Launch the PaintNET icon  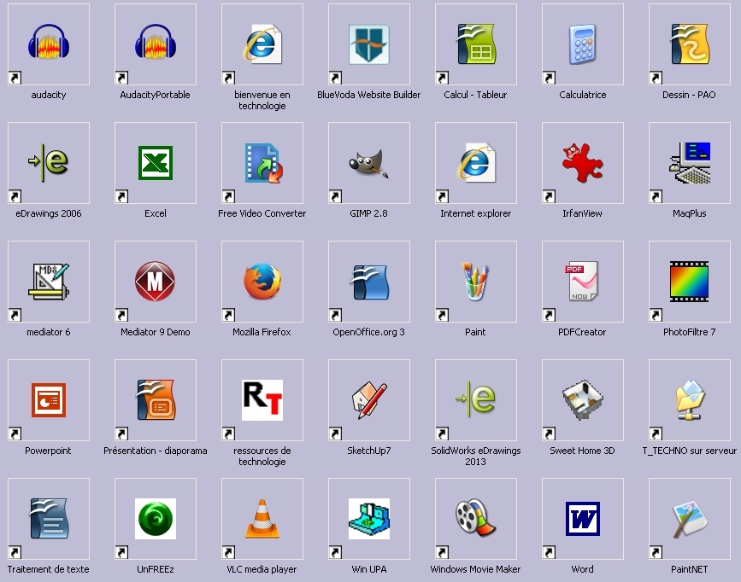coord(690,520)
